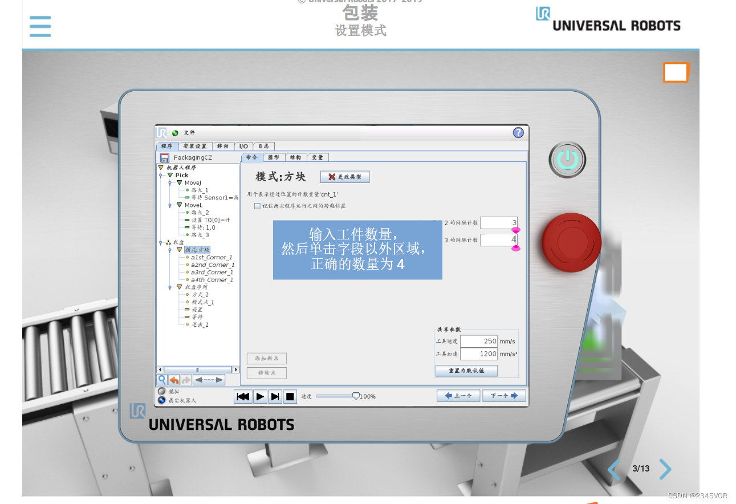Viewport: 736px width, 504px height.
Task: Click the tree scrollbar right arrow
Action: pyautogui.click(x=236, y=369)
